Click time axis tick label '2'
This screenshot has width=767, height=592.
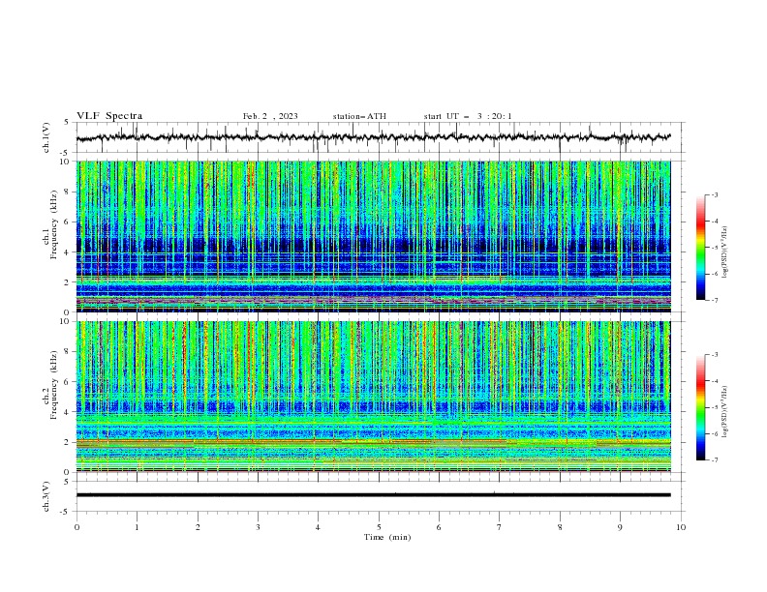tap(198, 527)
